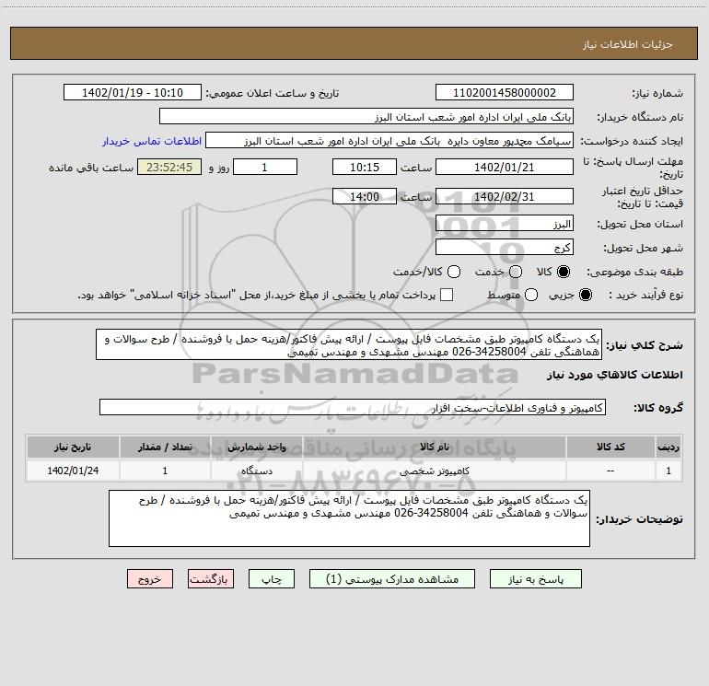Select the متوسط purchase type radio
The height and width of the screenshot is (686, 709).
(x=531, y=295)
